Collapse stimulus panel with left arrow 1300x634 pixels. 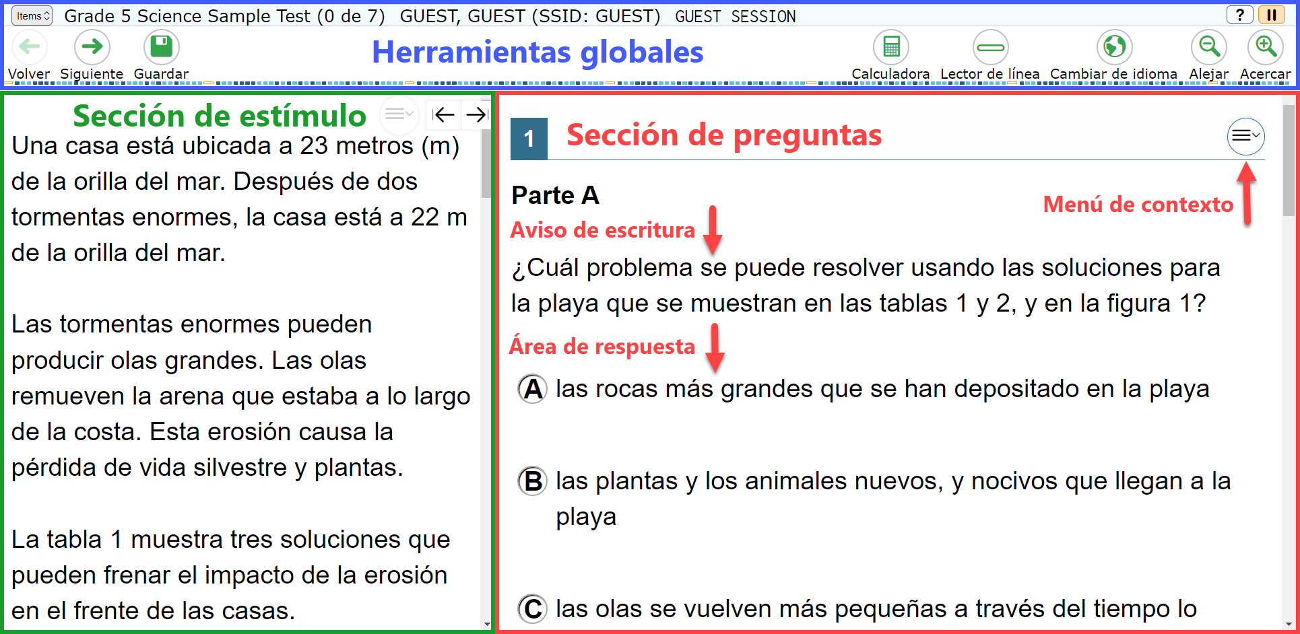[443, 115]
